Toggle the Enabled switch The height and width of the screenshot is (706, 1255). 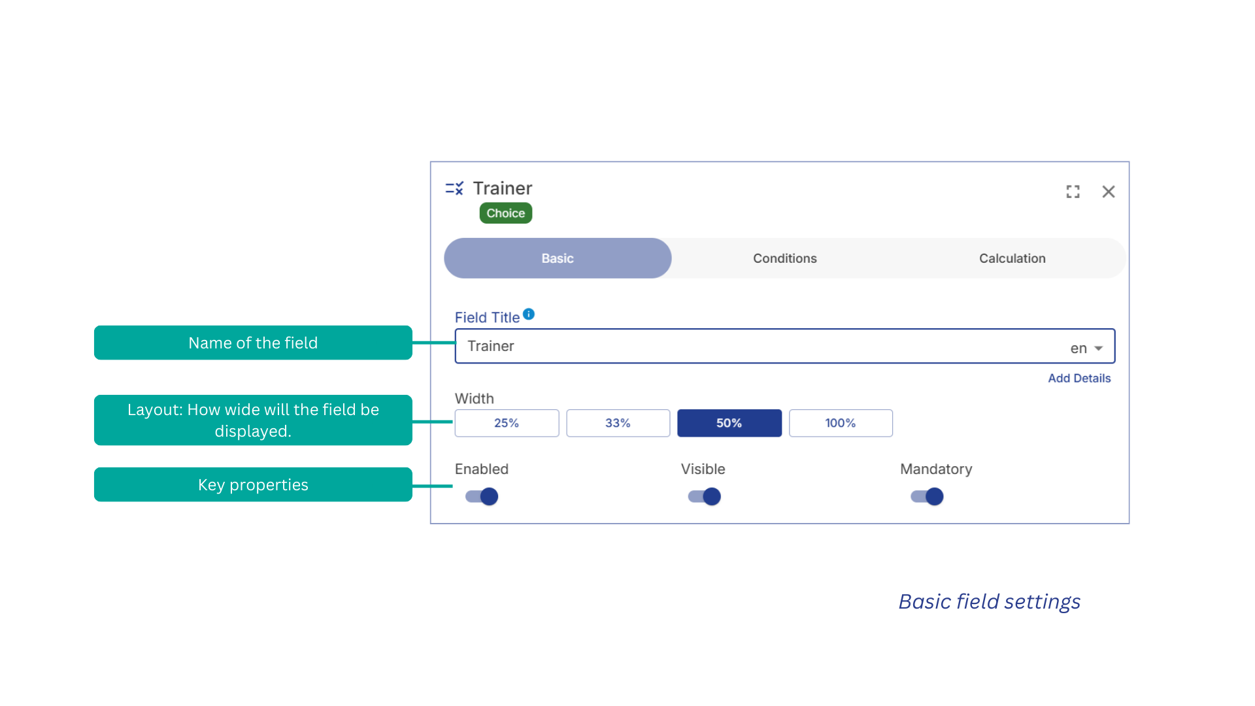coord(482,497)
